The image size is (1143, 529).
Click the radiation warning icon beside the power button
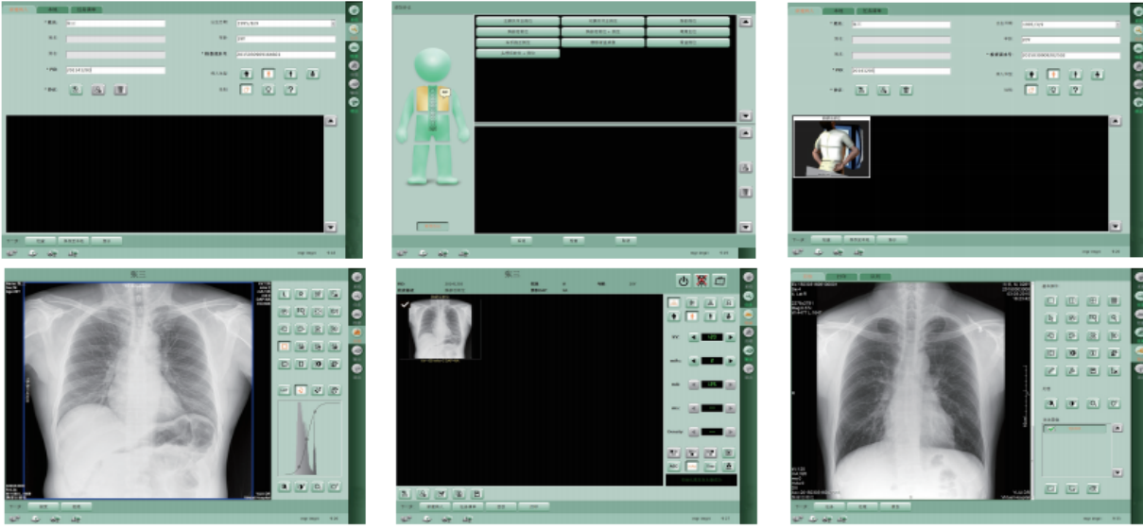coord(701,281)
